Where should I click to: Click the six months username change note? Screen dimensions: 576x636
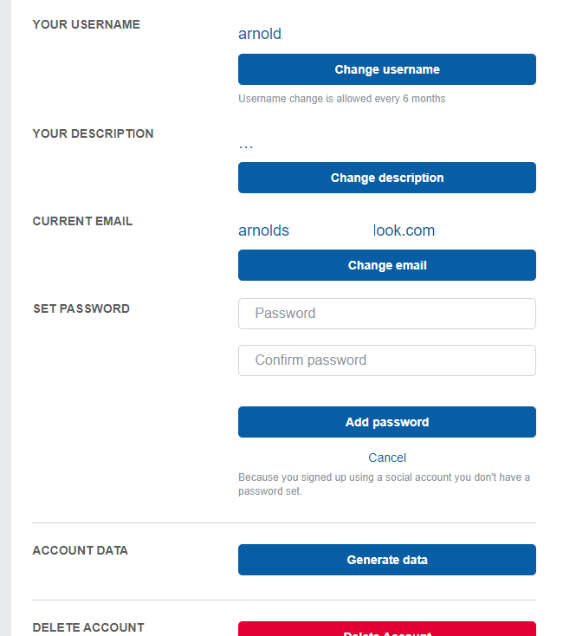342,99
